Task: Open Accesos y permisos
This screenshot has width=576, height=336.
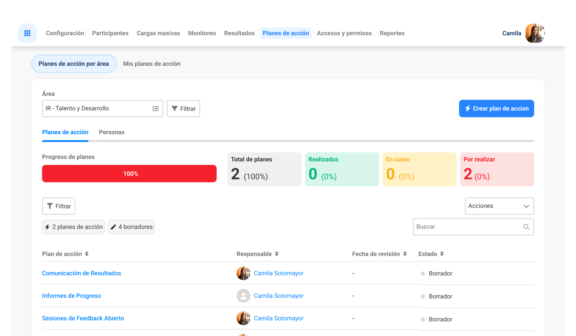Action: (x=344, y=33)
